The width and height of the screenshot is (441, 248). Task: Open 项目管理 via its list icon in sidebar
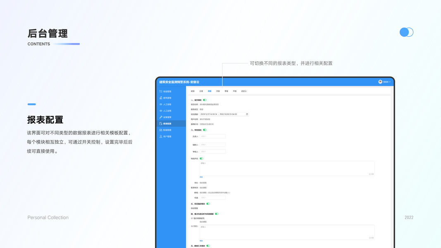click(161, 91)
